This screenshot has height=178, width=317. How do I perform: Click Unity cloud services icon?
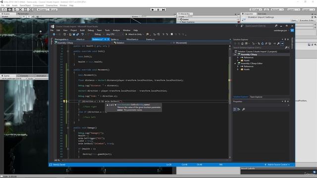(x=266, y=10)
